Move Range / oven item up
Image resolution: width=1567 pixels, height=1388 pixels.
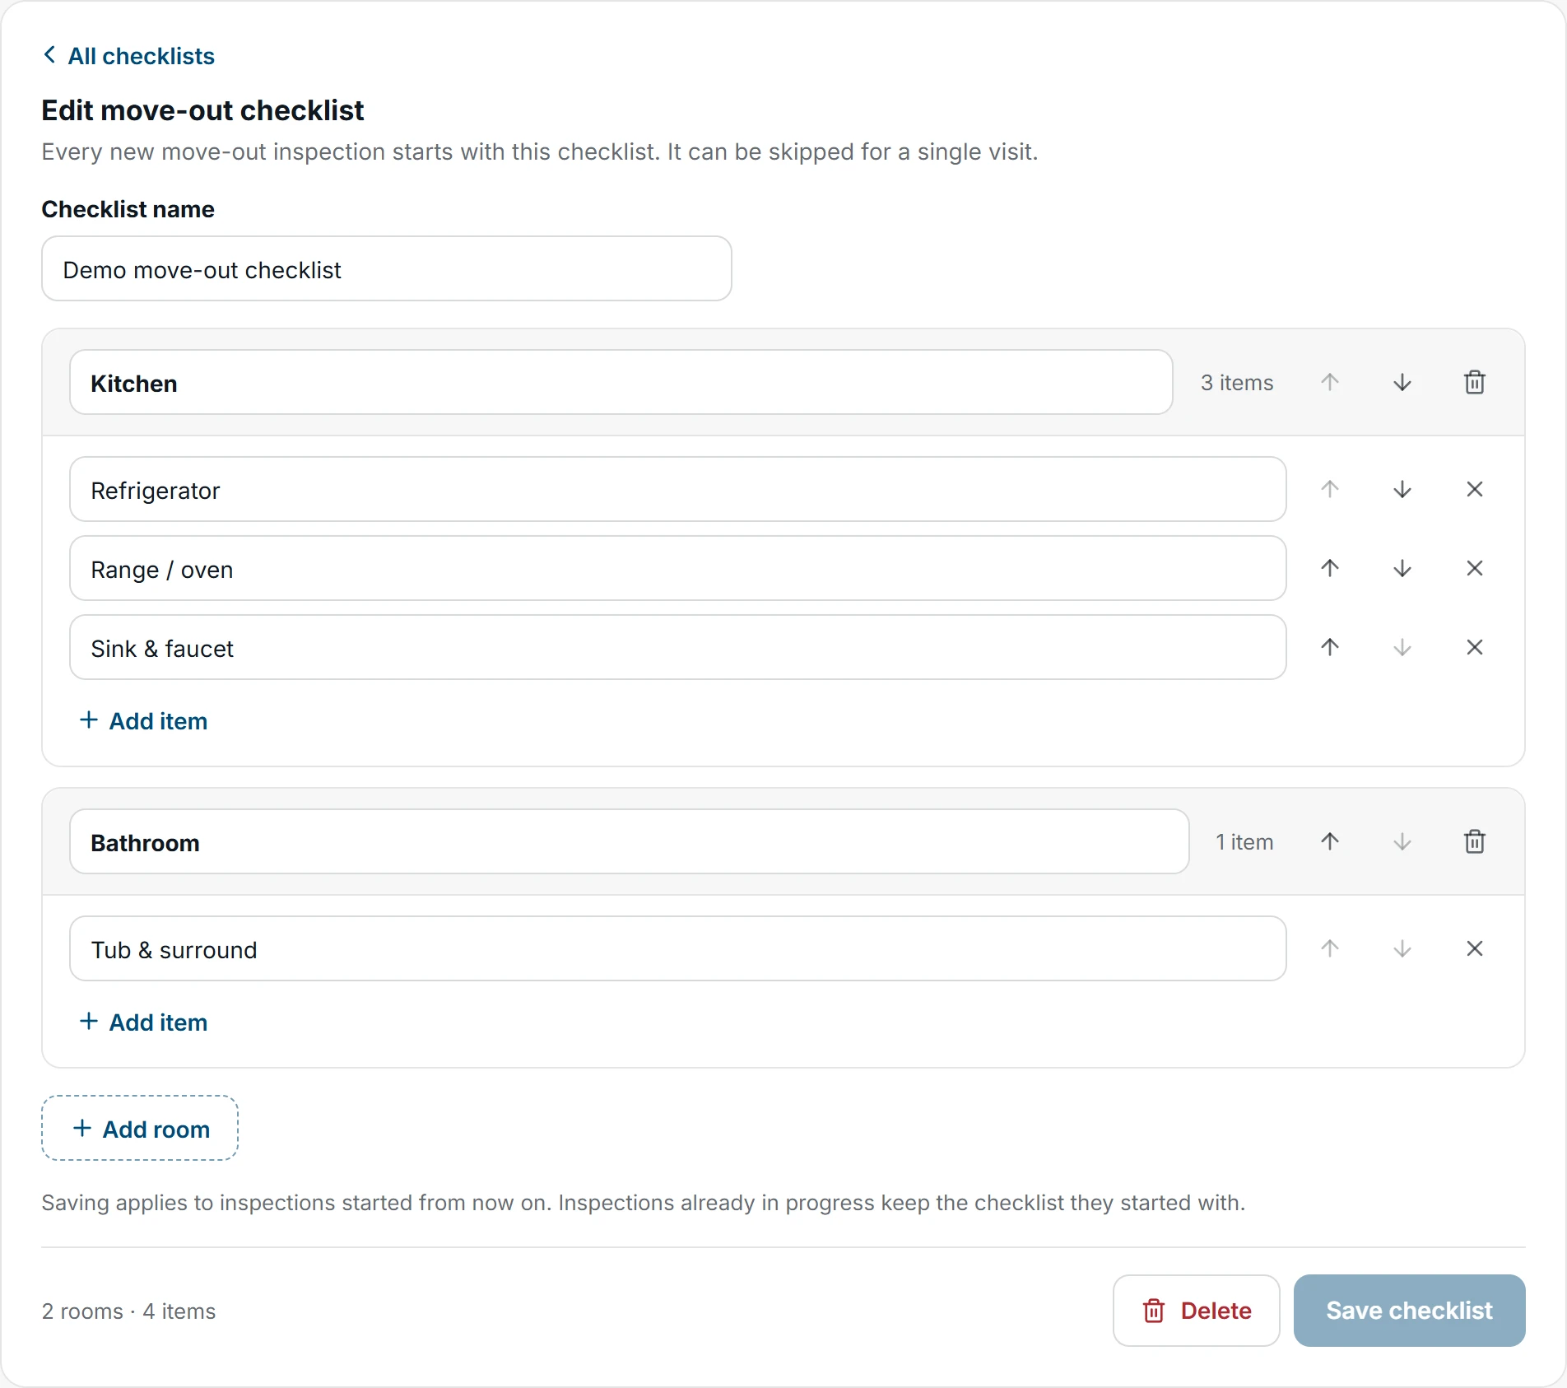(x=1330, y=568)
